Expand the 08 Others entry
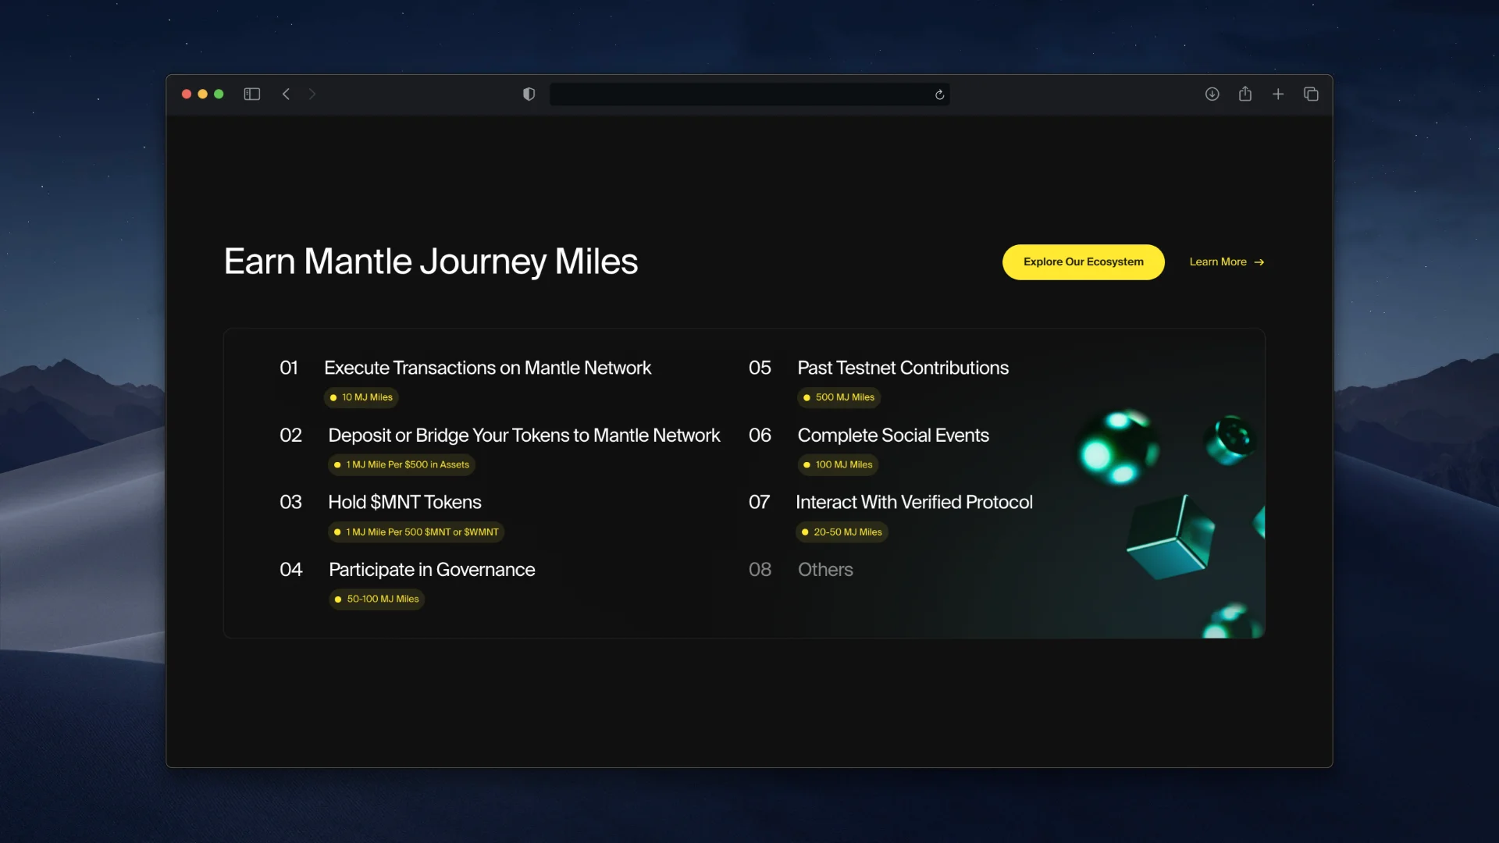Viewport: 1499px width, 843px height. click(824, 570)
